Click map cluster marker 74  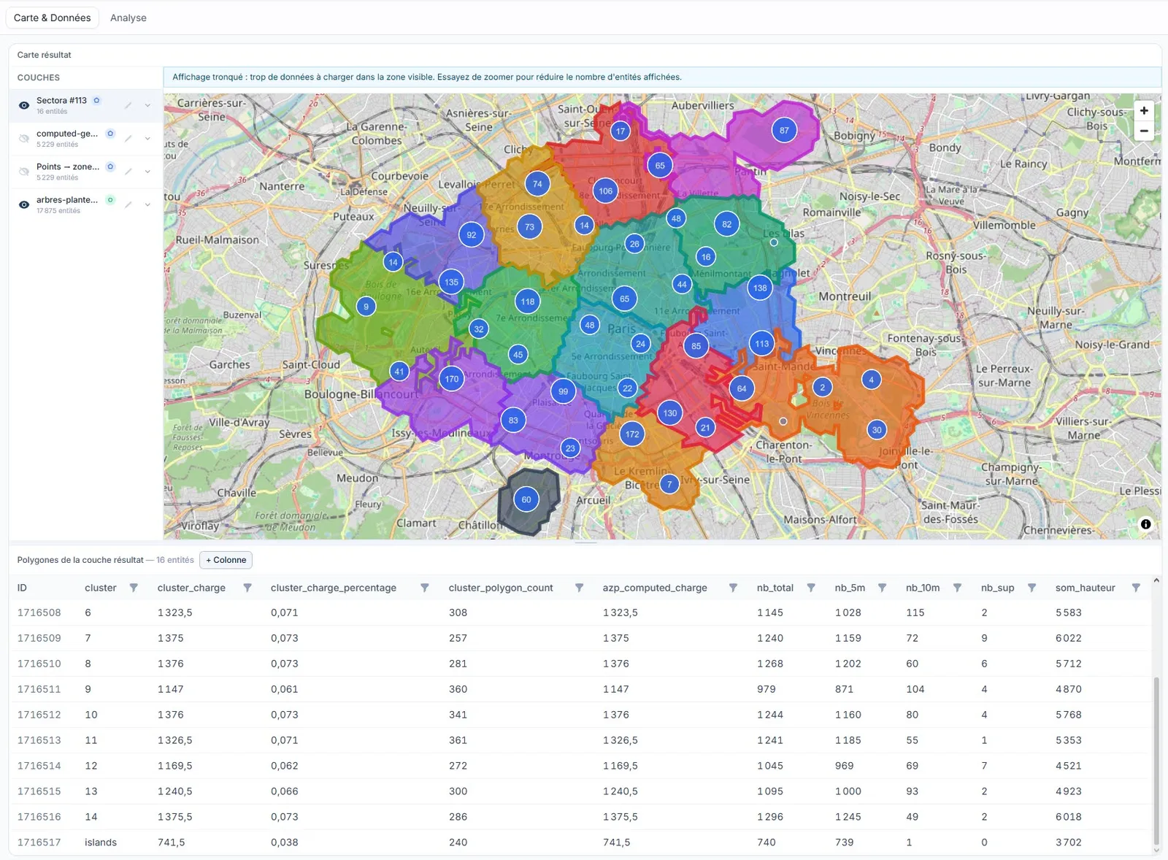tap(537, 184)
